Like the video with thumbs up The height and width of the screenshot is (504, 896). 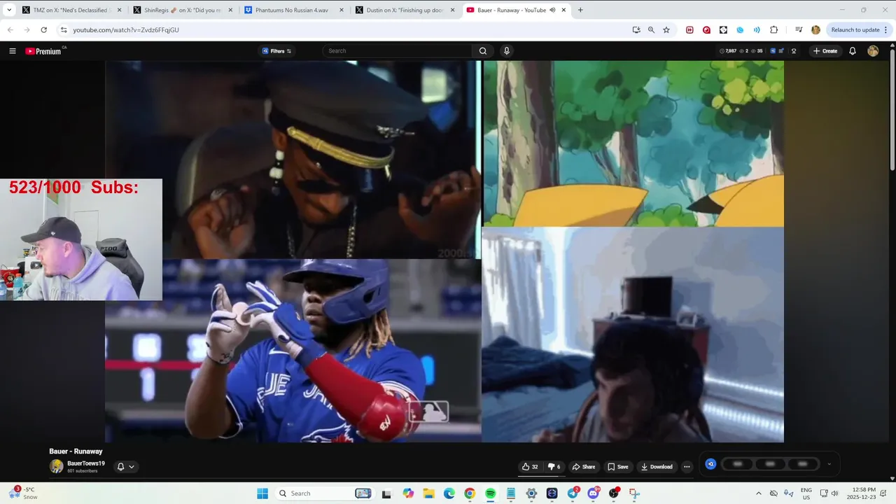pyautogui.click(x=530, y=467)
